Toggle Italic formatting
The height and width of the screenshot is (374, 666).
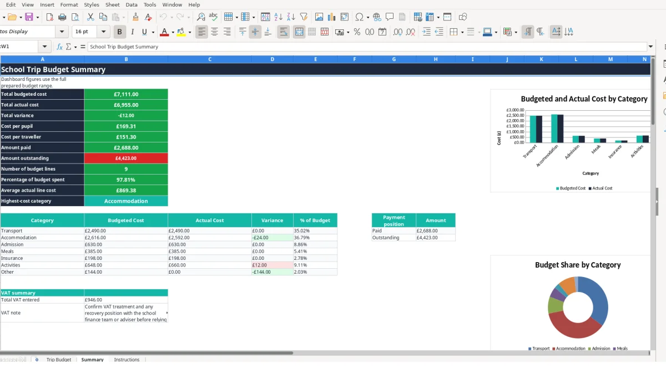coord(132,32)
